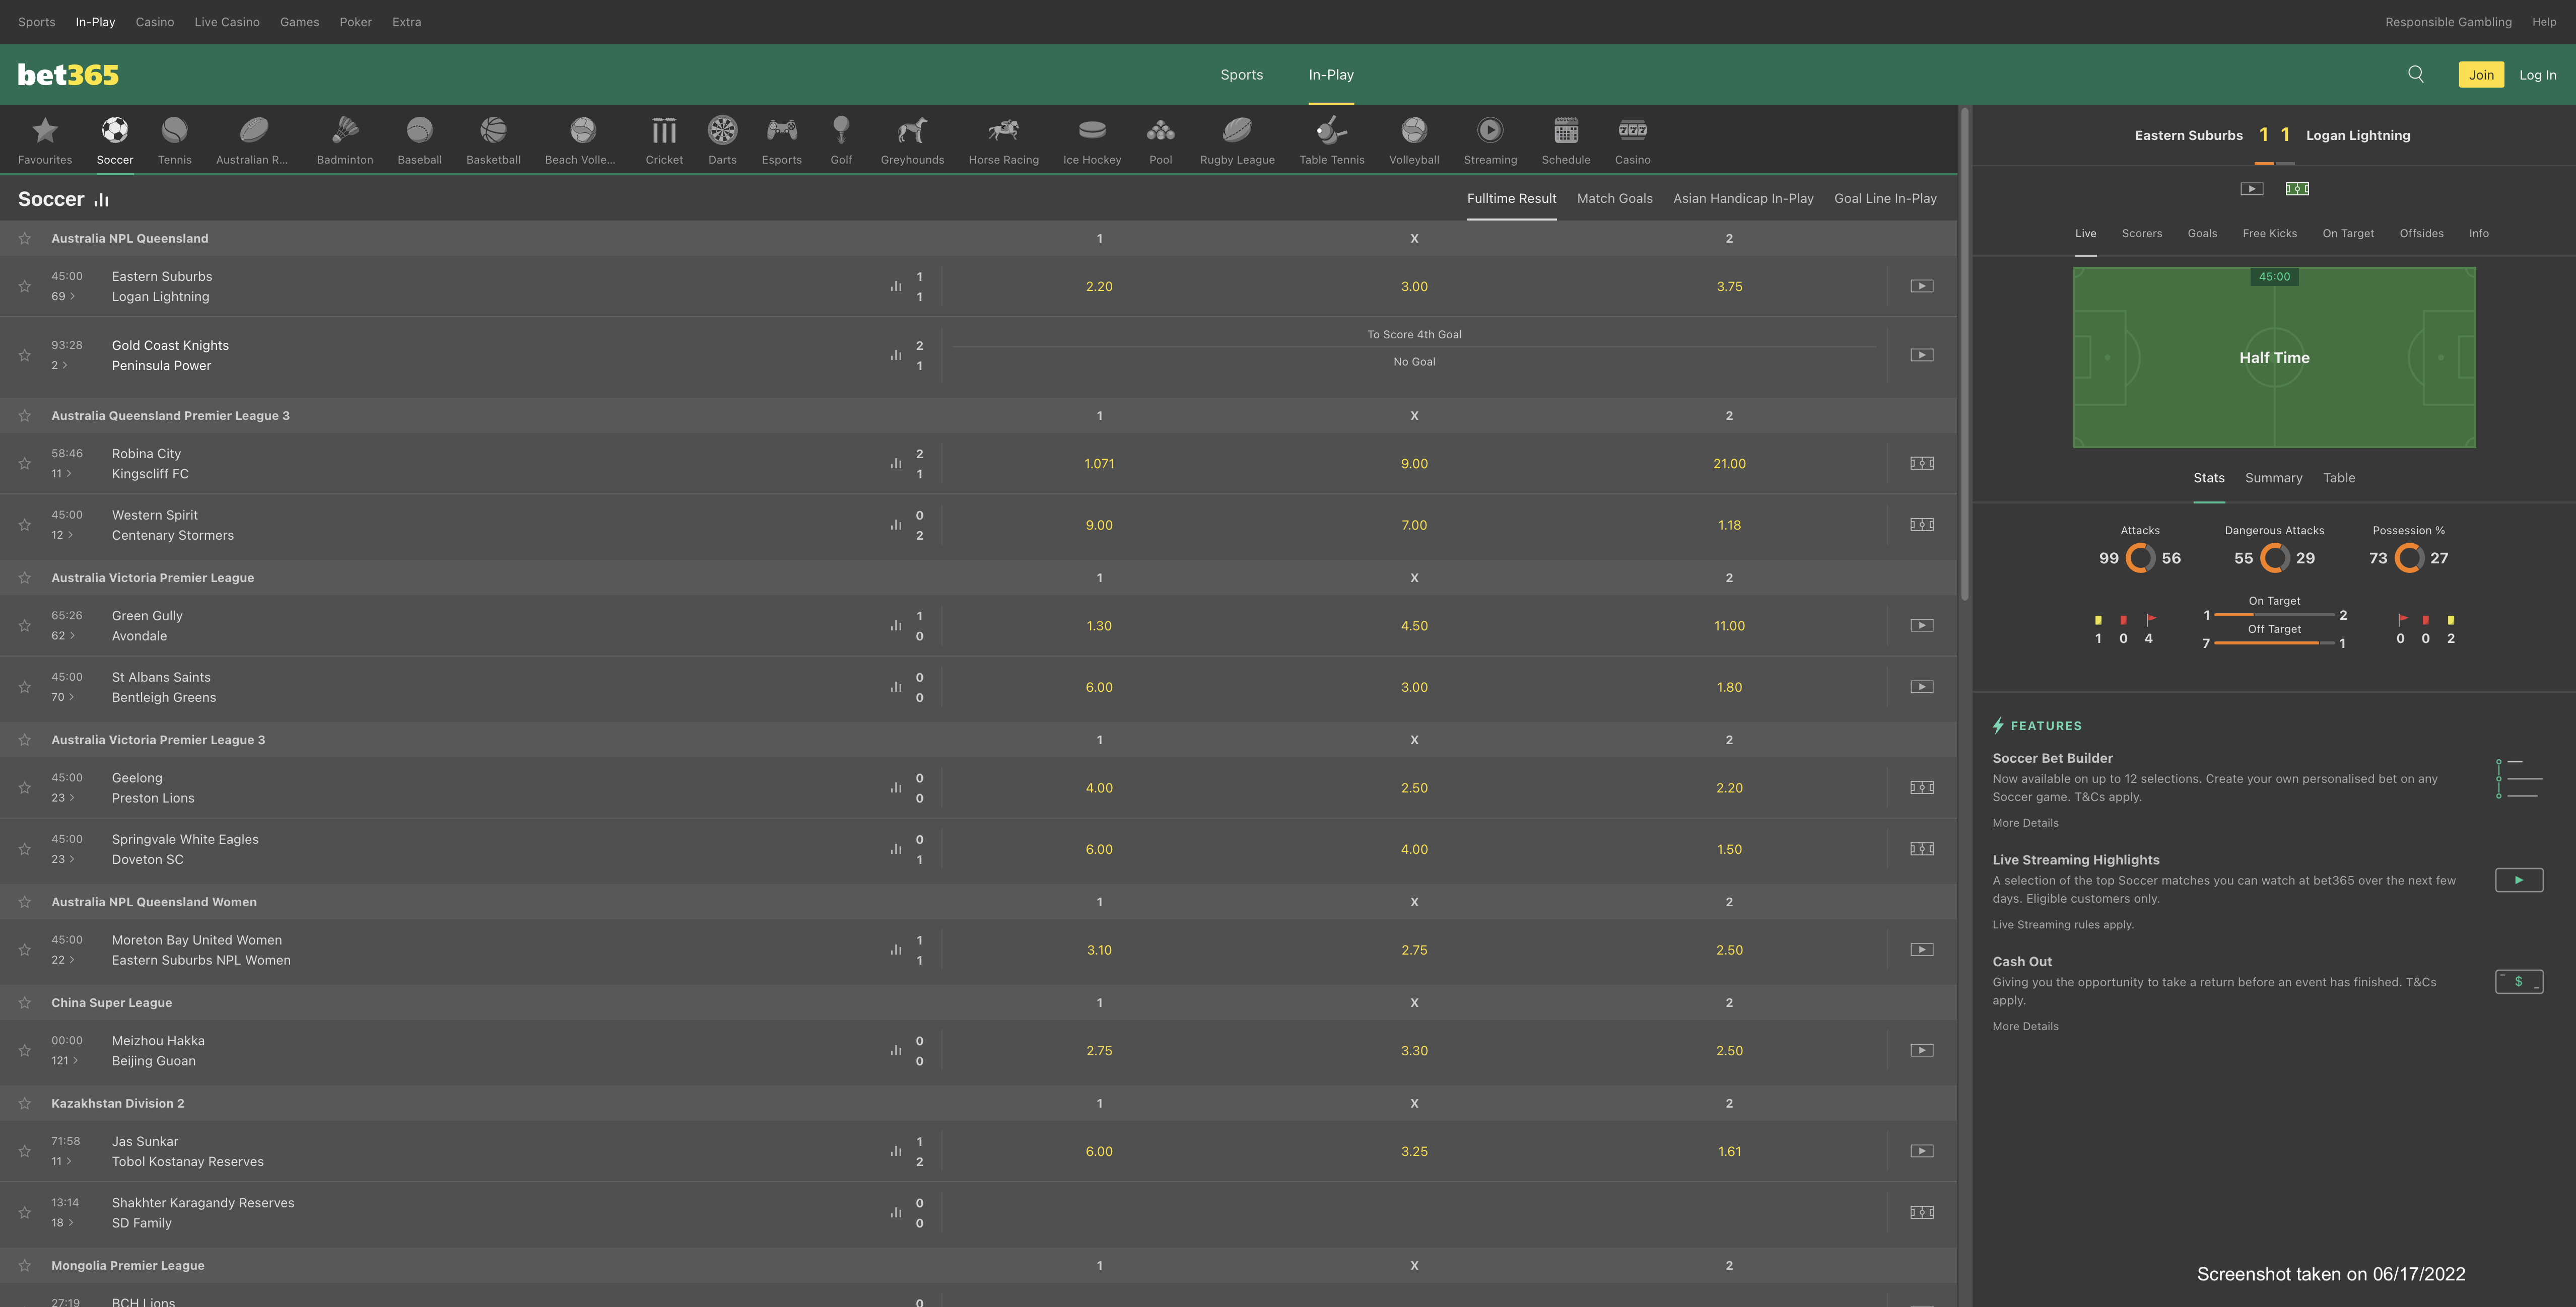2576x1307 pixels.
Task: Expand 22 markets for Moreton Bay United Women
Action: [x=63, y=960]
